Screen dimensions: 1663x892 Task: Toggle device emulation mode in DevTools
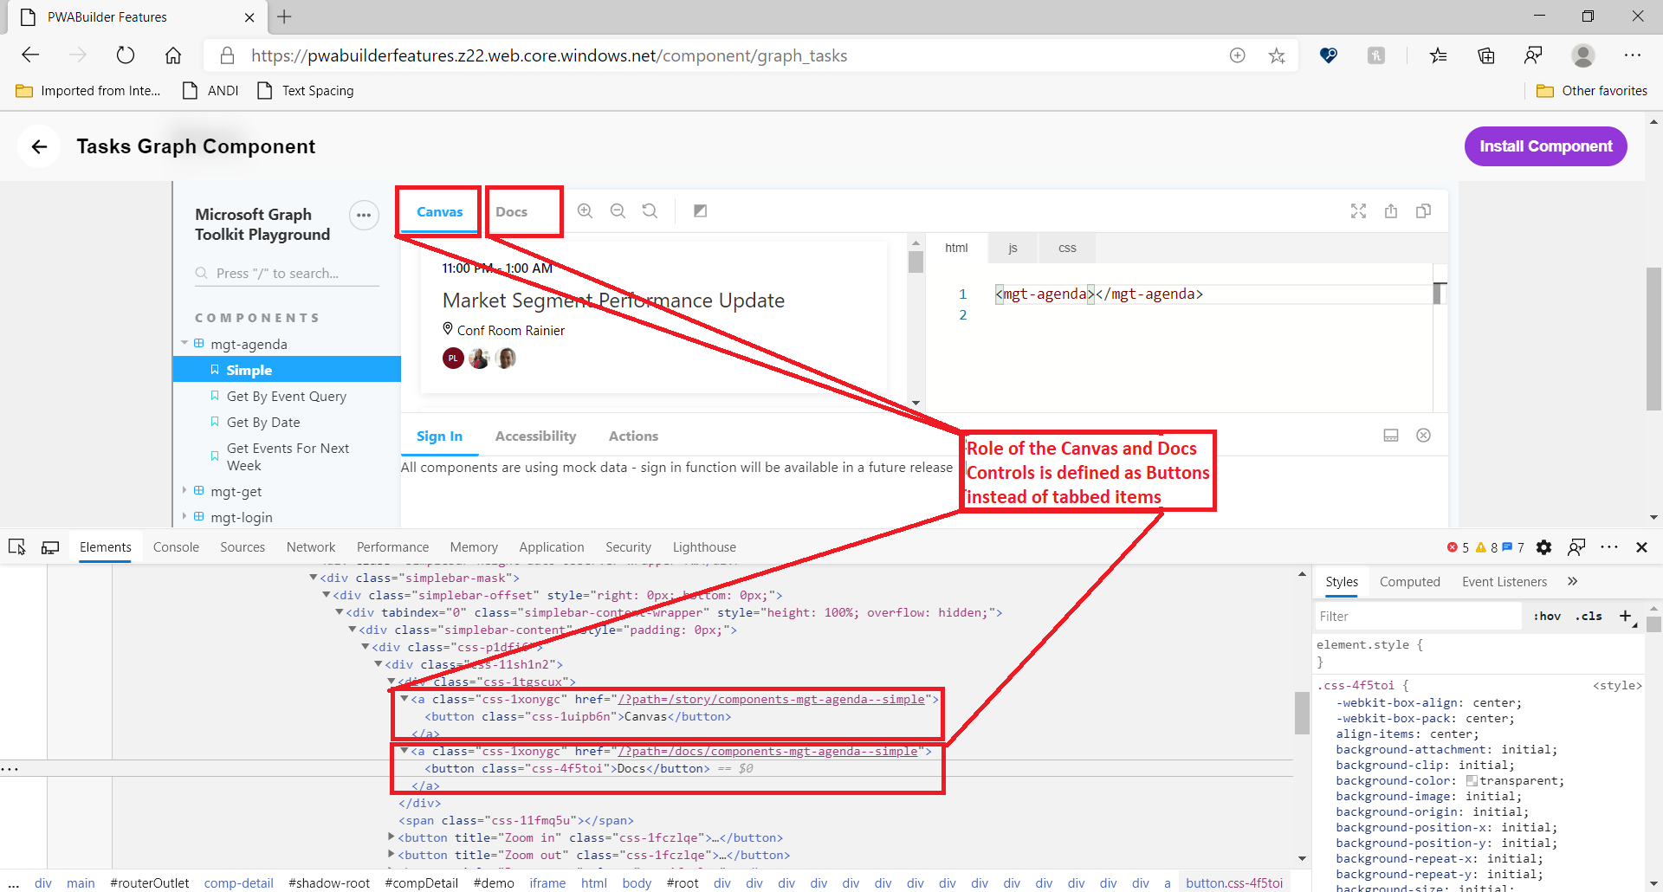point(50,546)
